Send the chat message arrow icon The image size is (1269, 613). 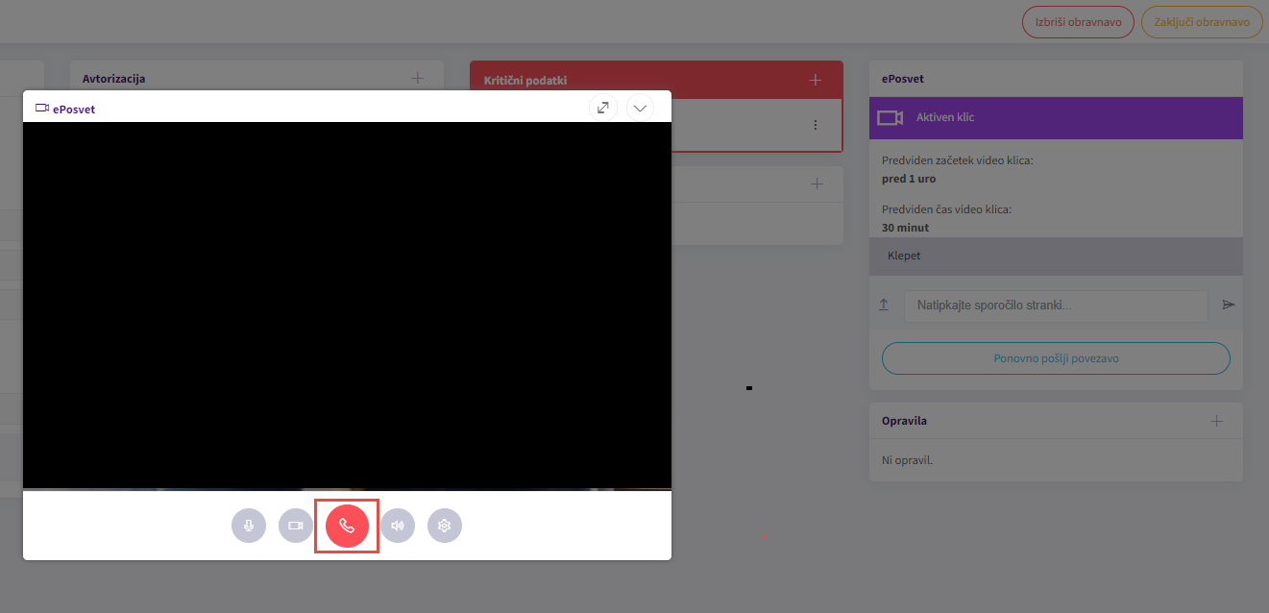click(1228, 305)
